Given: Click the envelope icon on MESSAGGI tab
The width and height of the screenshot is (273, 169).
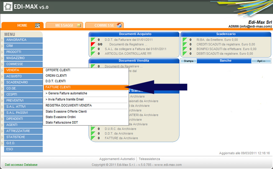Looking at the screenshot, I should (79, 26).
